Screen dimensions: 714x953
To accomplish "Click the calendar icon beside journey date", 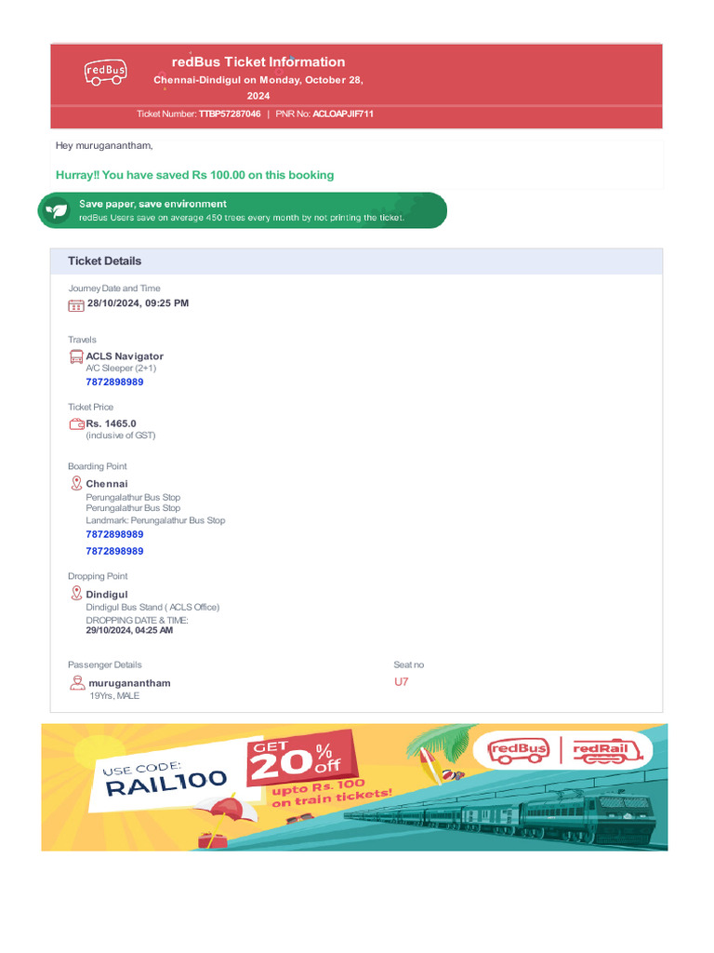I will (76, 305).
